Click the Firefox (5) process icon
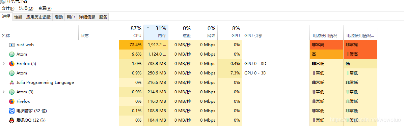This screenshot has width=404, height=126. 11,64
